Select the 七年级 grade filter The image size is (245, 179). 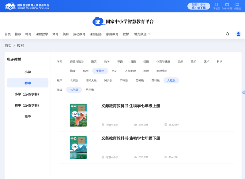74,90
